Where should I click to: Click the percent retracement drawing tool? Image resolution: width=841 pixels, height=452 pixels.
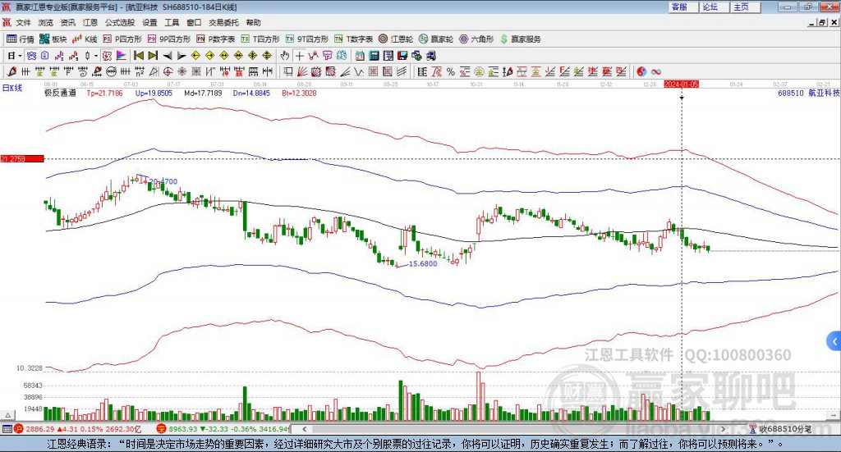451,71
